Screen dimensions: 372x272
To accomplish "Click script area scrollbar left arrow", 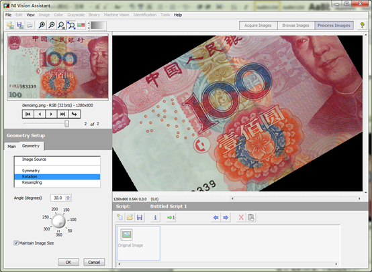I will coord(120,264).
